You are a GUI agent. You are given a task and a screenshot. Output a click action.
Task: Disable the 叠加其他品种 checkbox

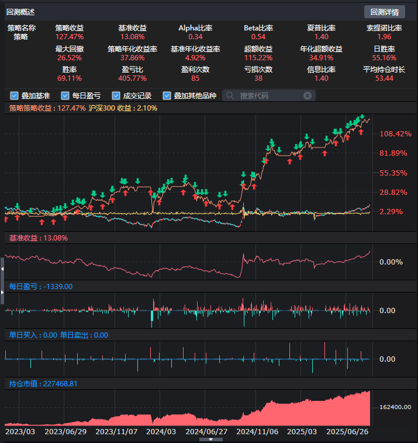(167, 96)
